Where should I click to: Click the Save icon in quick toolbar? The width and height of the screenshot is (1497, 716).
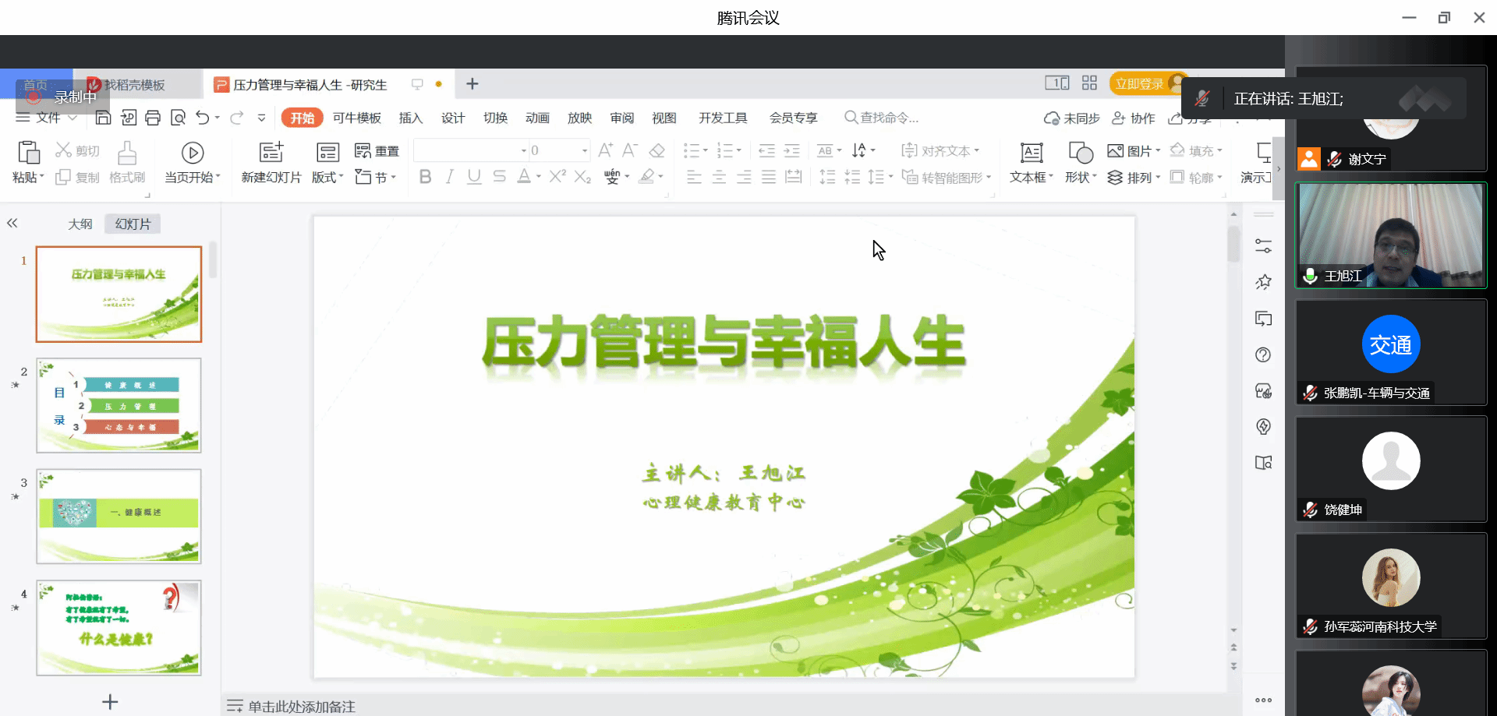(x=103, y=118)
